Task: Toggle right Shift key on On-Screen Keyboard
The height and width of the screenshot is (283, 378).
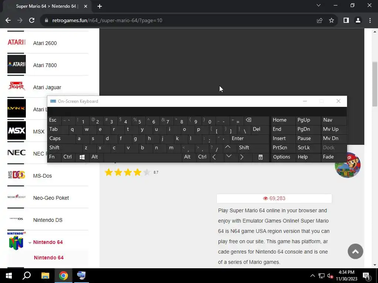Action: 253,148
